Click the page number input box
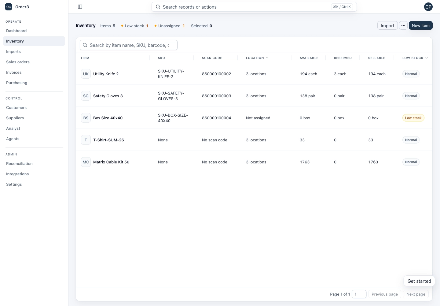 click(x=359, y=294)
